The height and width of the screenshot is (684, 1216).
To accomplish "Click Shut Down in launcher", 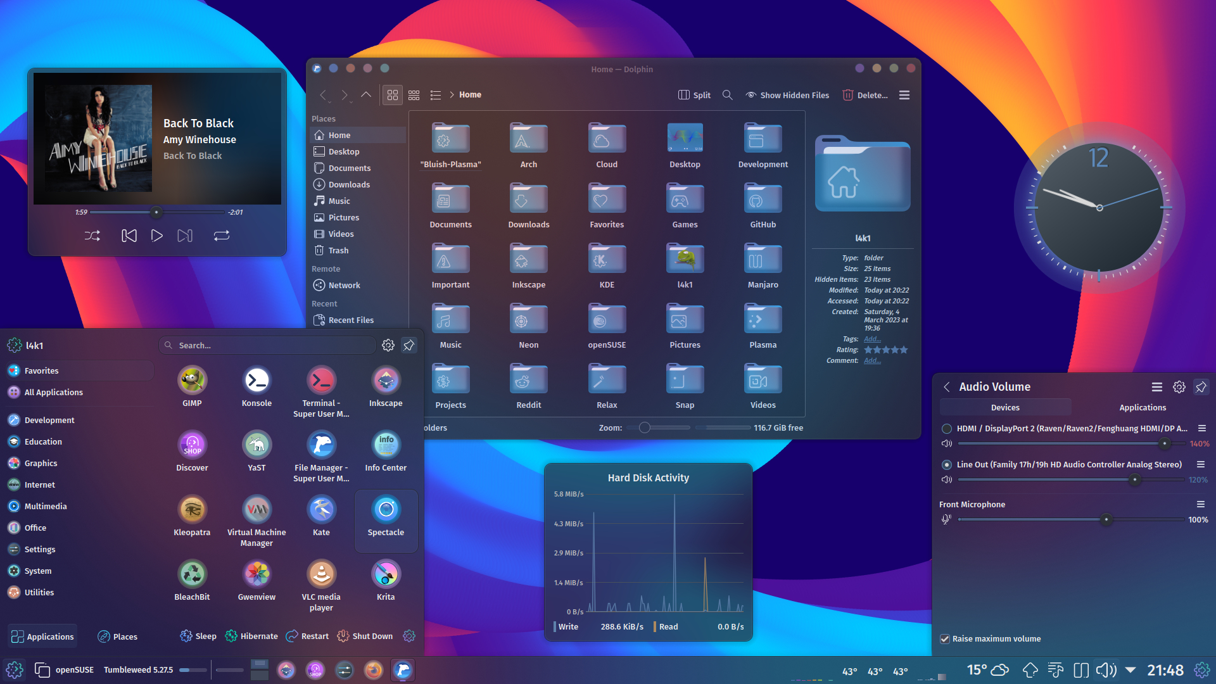I will [x=365, y=636].
